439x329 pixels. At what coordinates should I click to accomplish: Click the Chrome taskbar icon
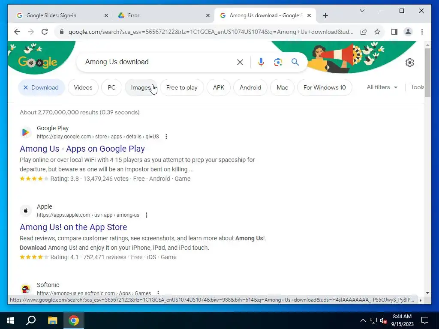(x=74, y=320)
